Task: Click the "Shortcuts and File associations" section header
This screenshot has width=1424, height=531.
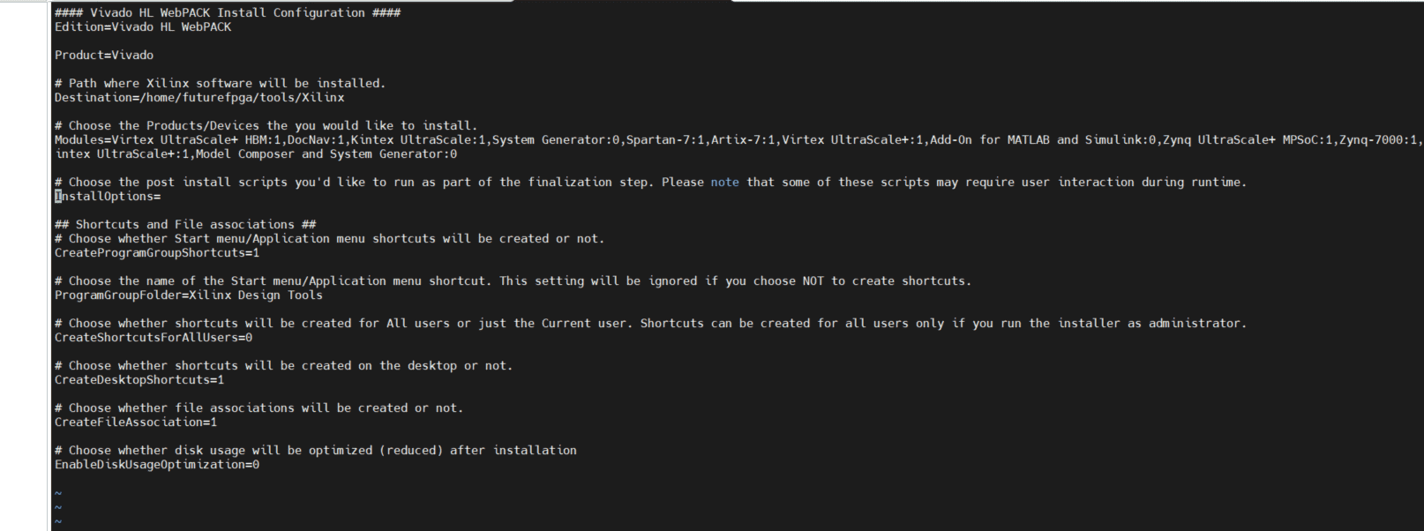Action: coord(185,225)
